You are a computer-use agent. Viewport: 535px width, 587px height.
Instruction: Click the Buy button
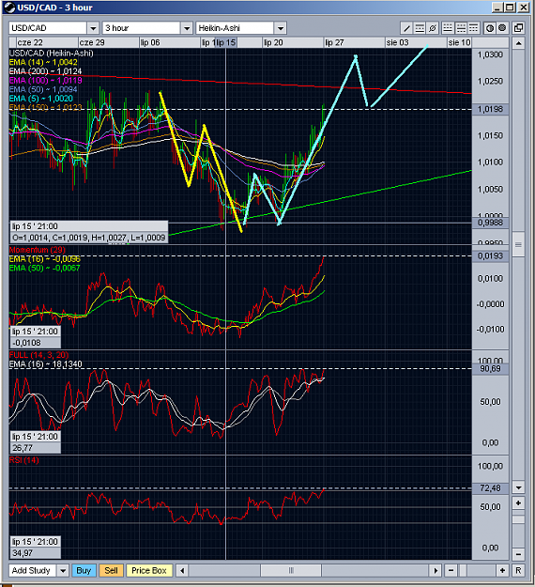coord(84,570)
